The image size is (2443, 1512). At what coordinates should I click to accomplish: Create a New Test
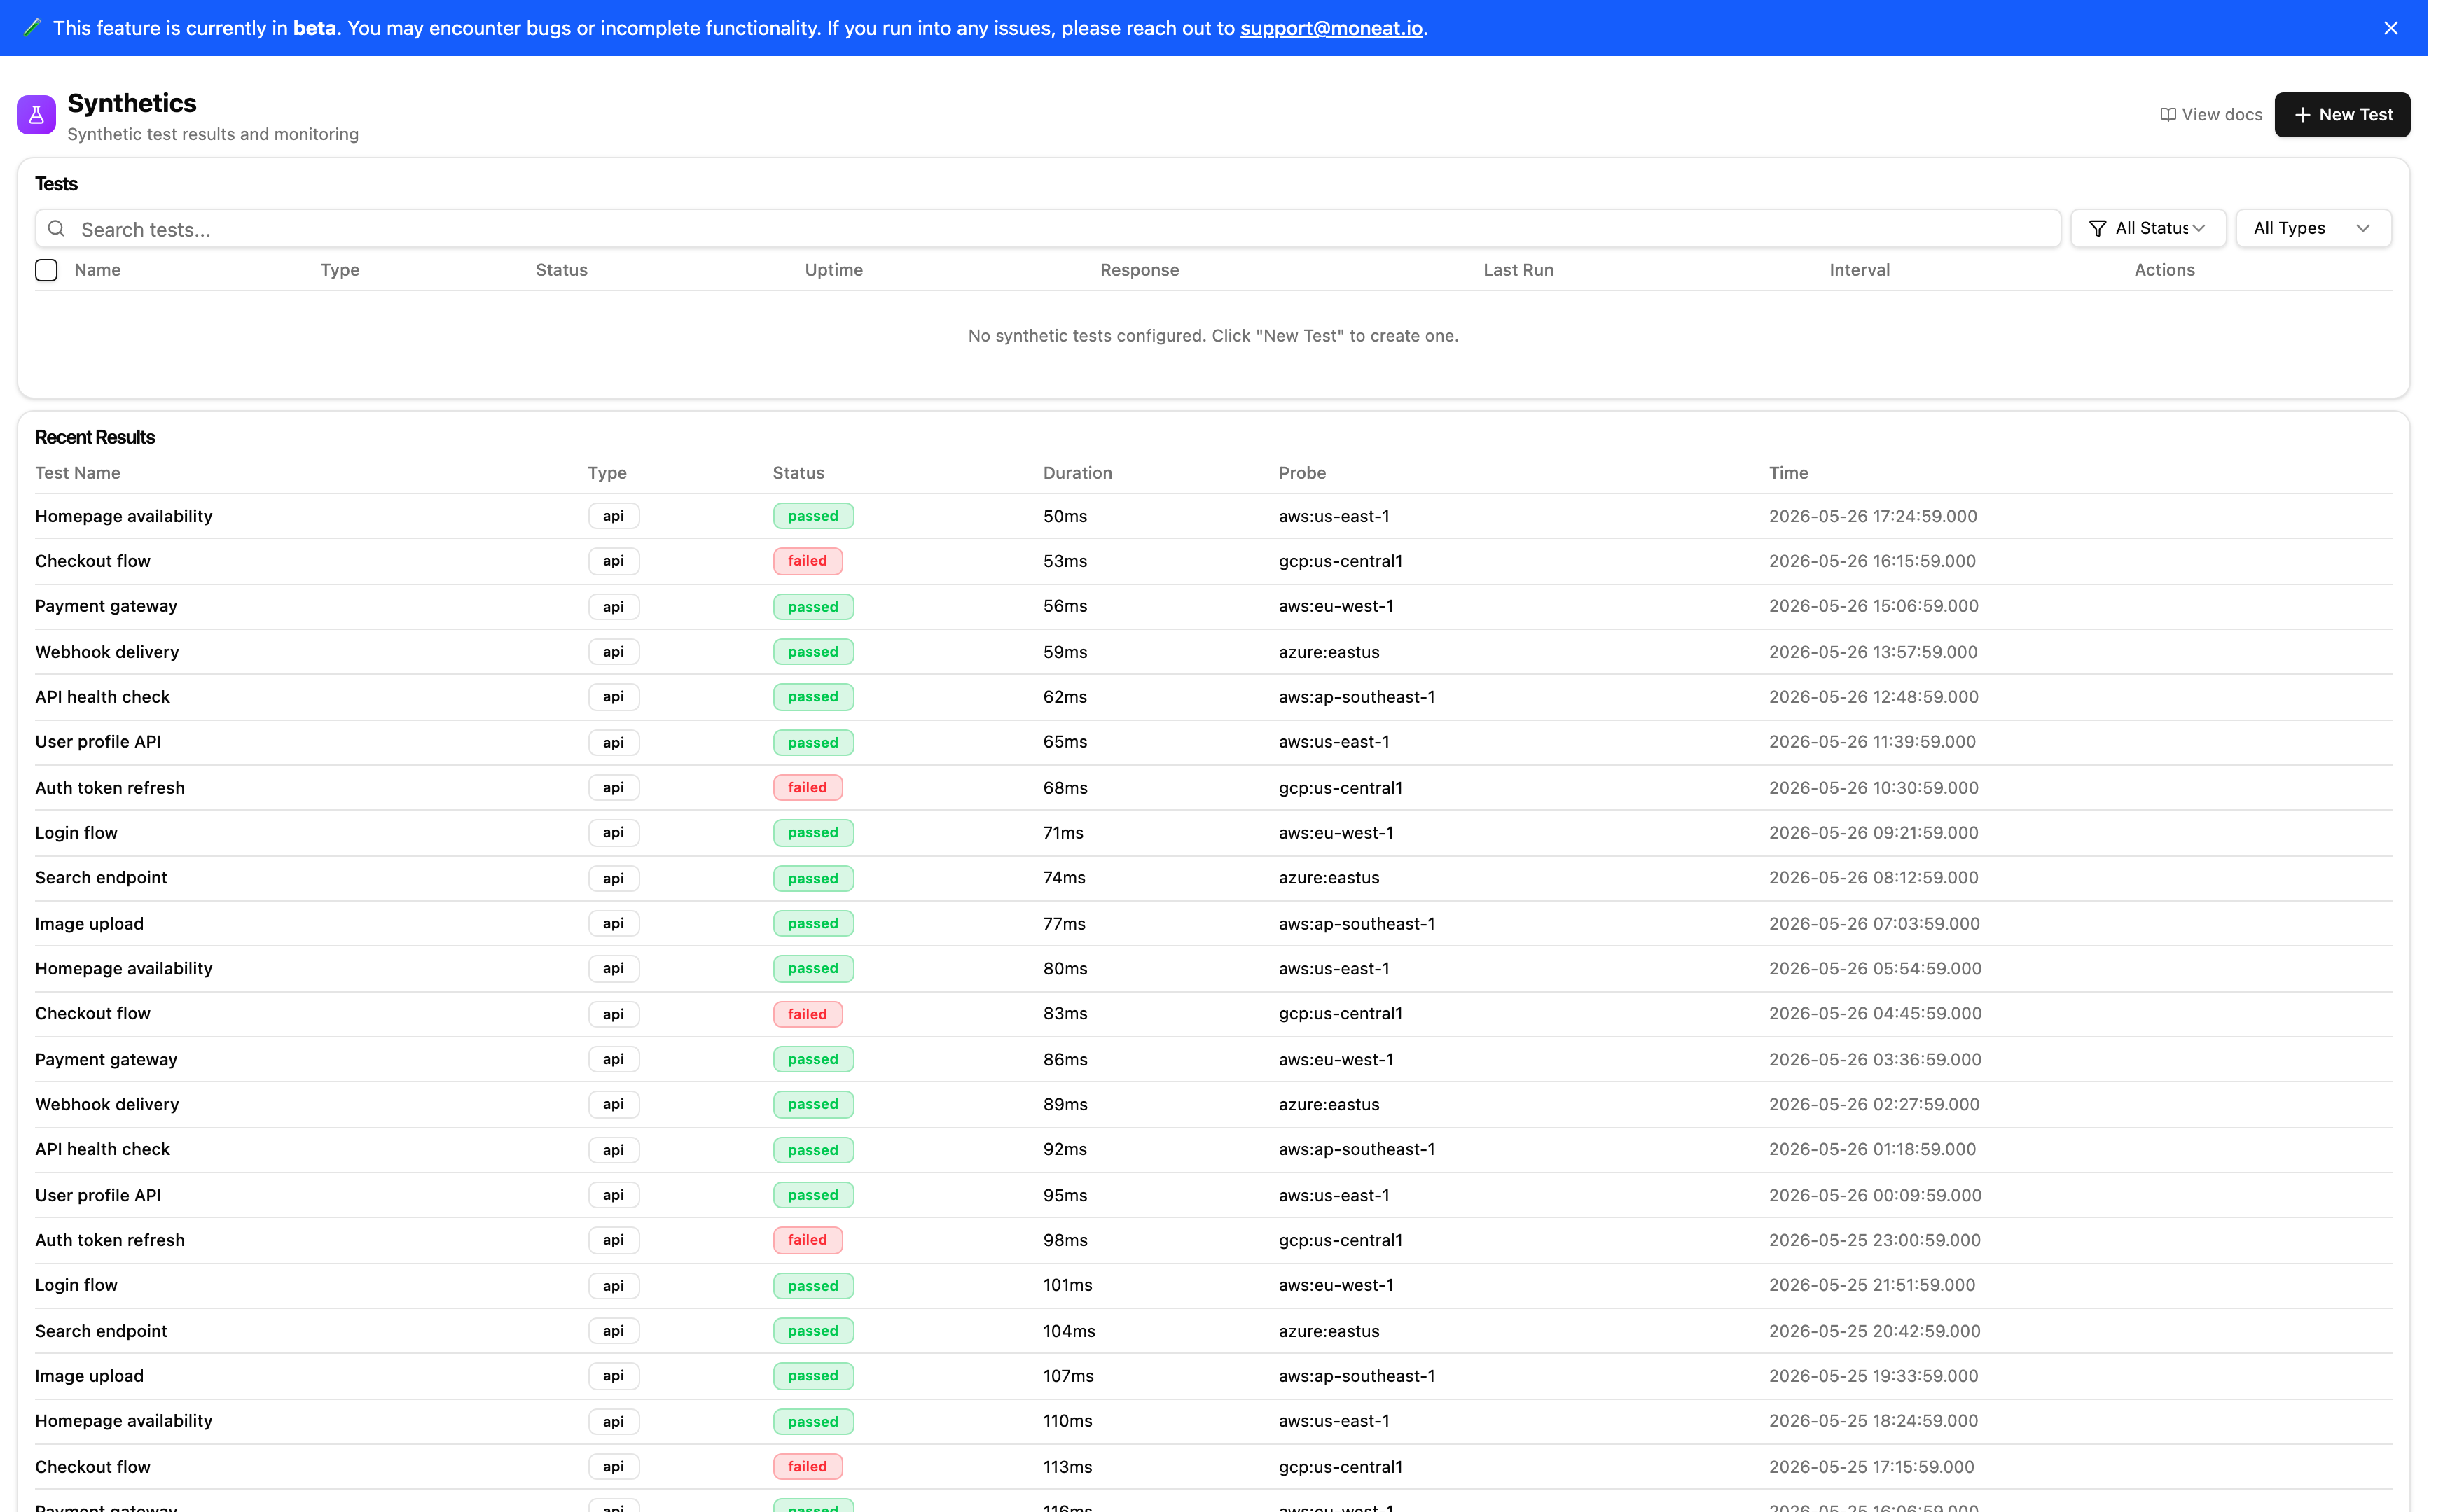click(x=2341, y=115)
